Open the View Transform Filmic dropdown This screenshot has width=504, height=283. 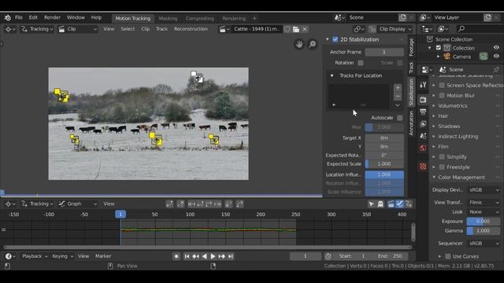pyautogui.click(x=484, y=203)
